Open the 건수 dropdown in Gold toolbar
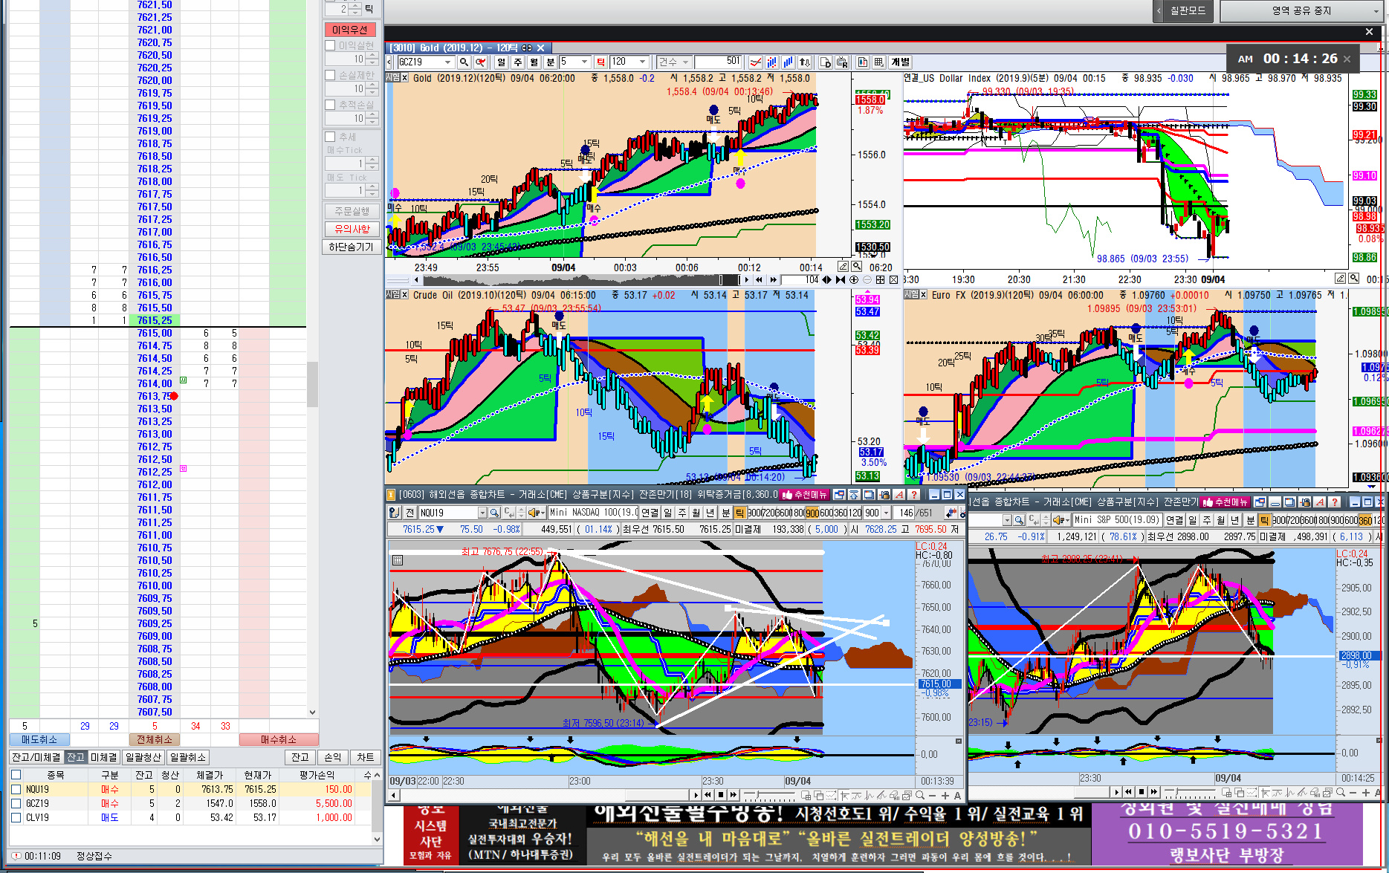The width and height of the screenshot is (1389, 873). [684, 62]
